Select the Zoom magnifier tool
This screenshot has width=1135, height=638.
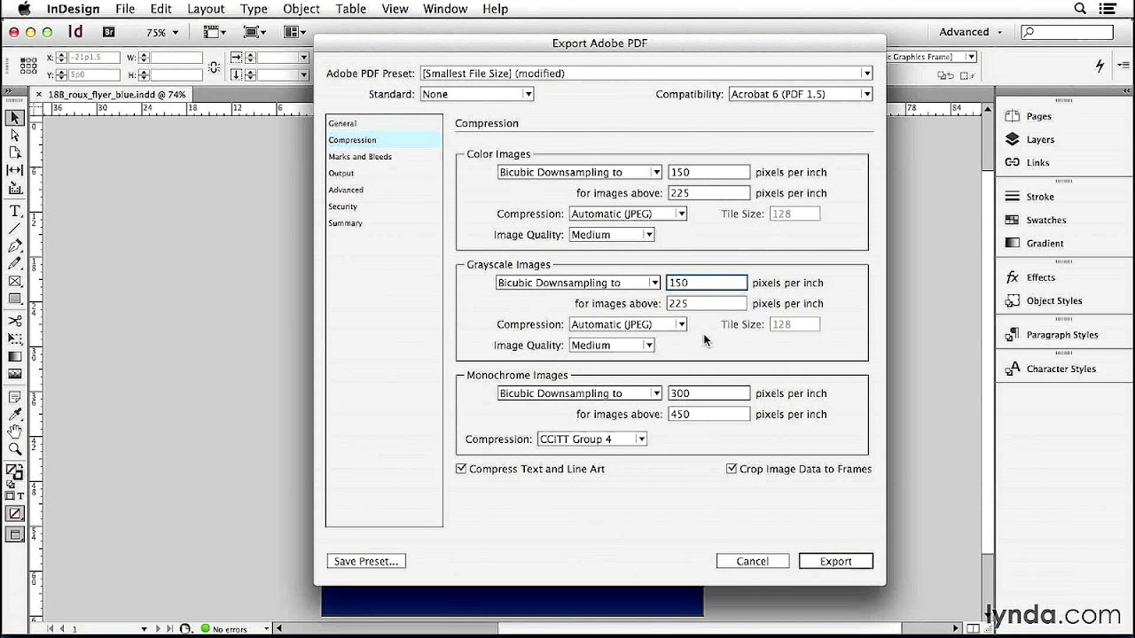[15, 449]
